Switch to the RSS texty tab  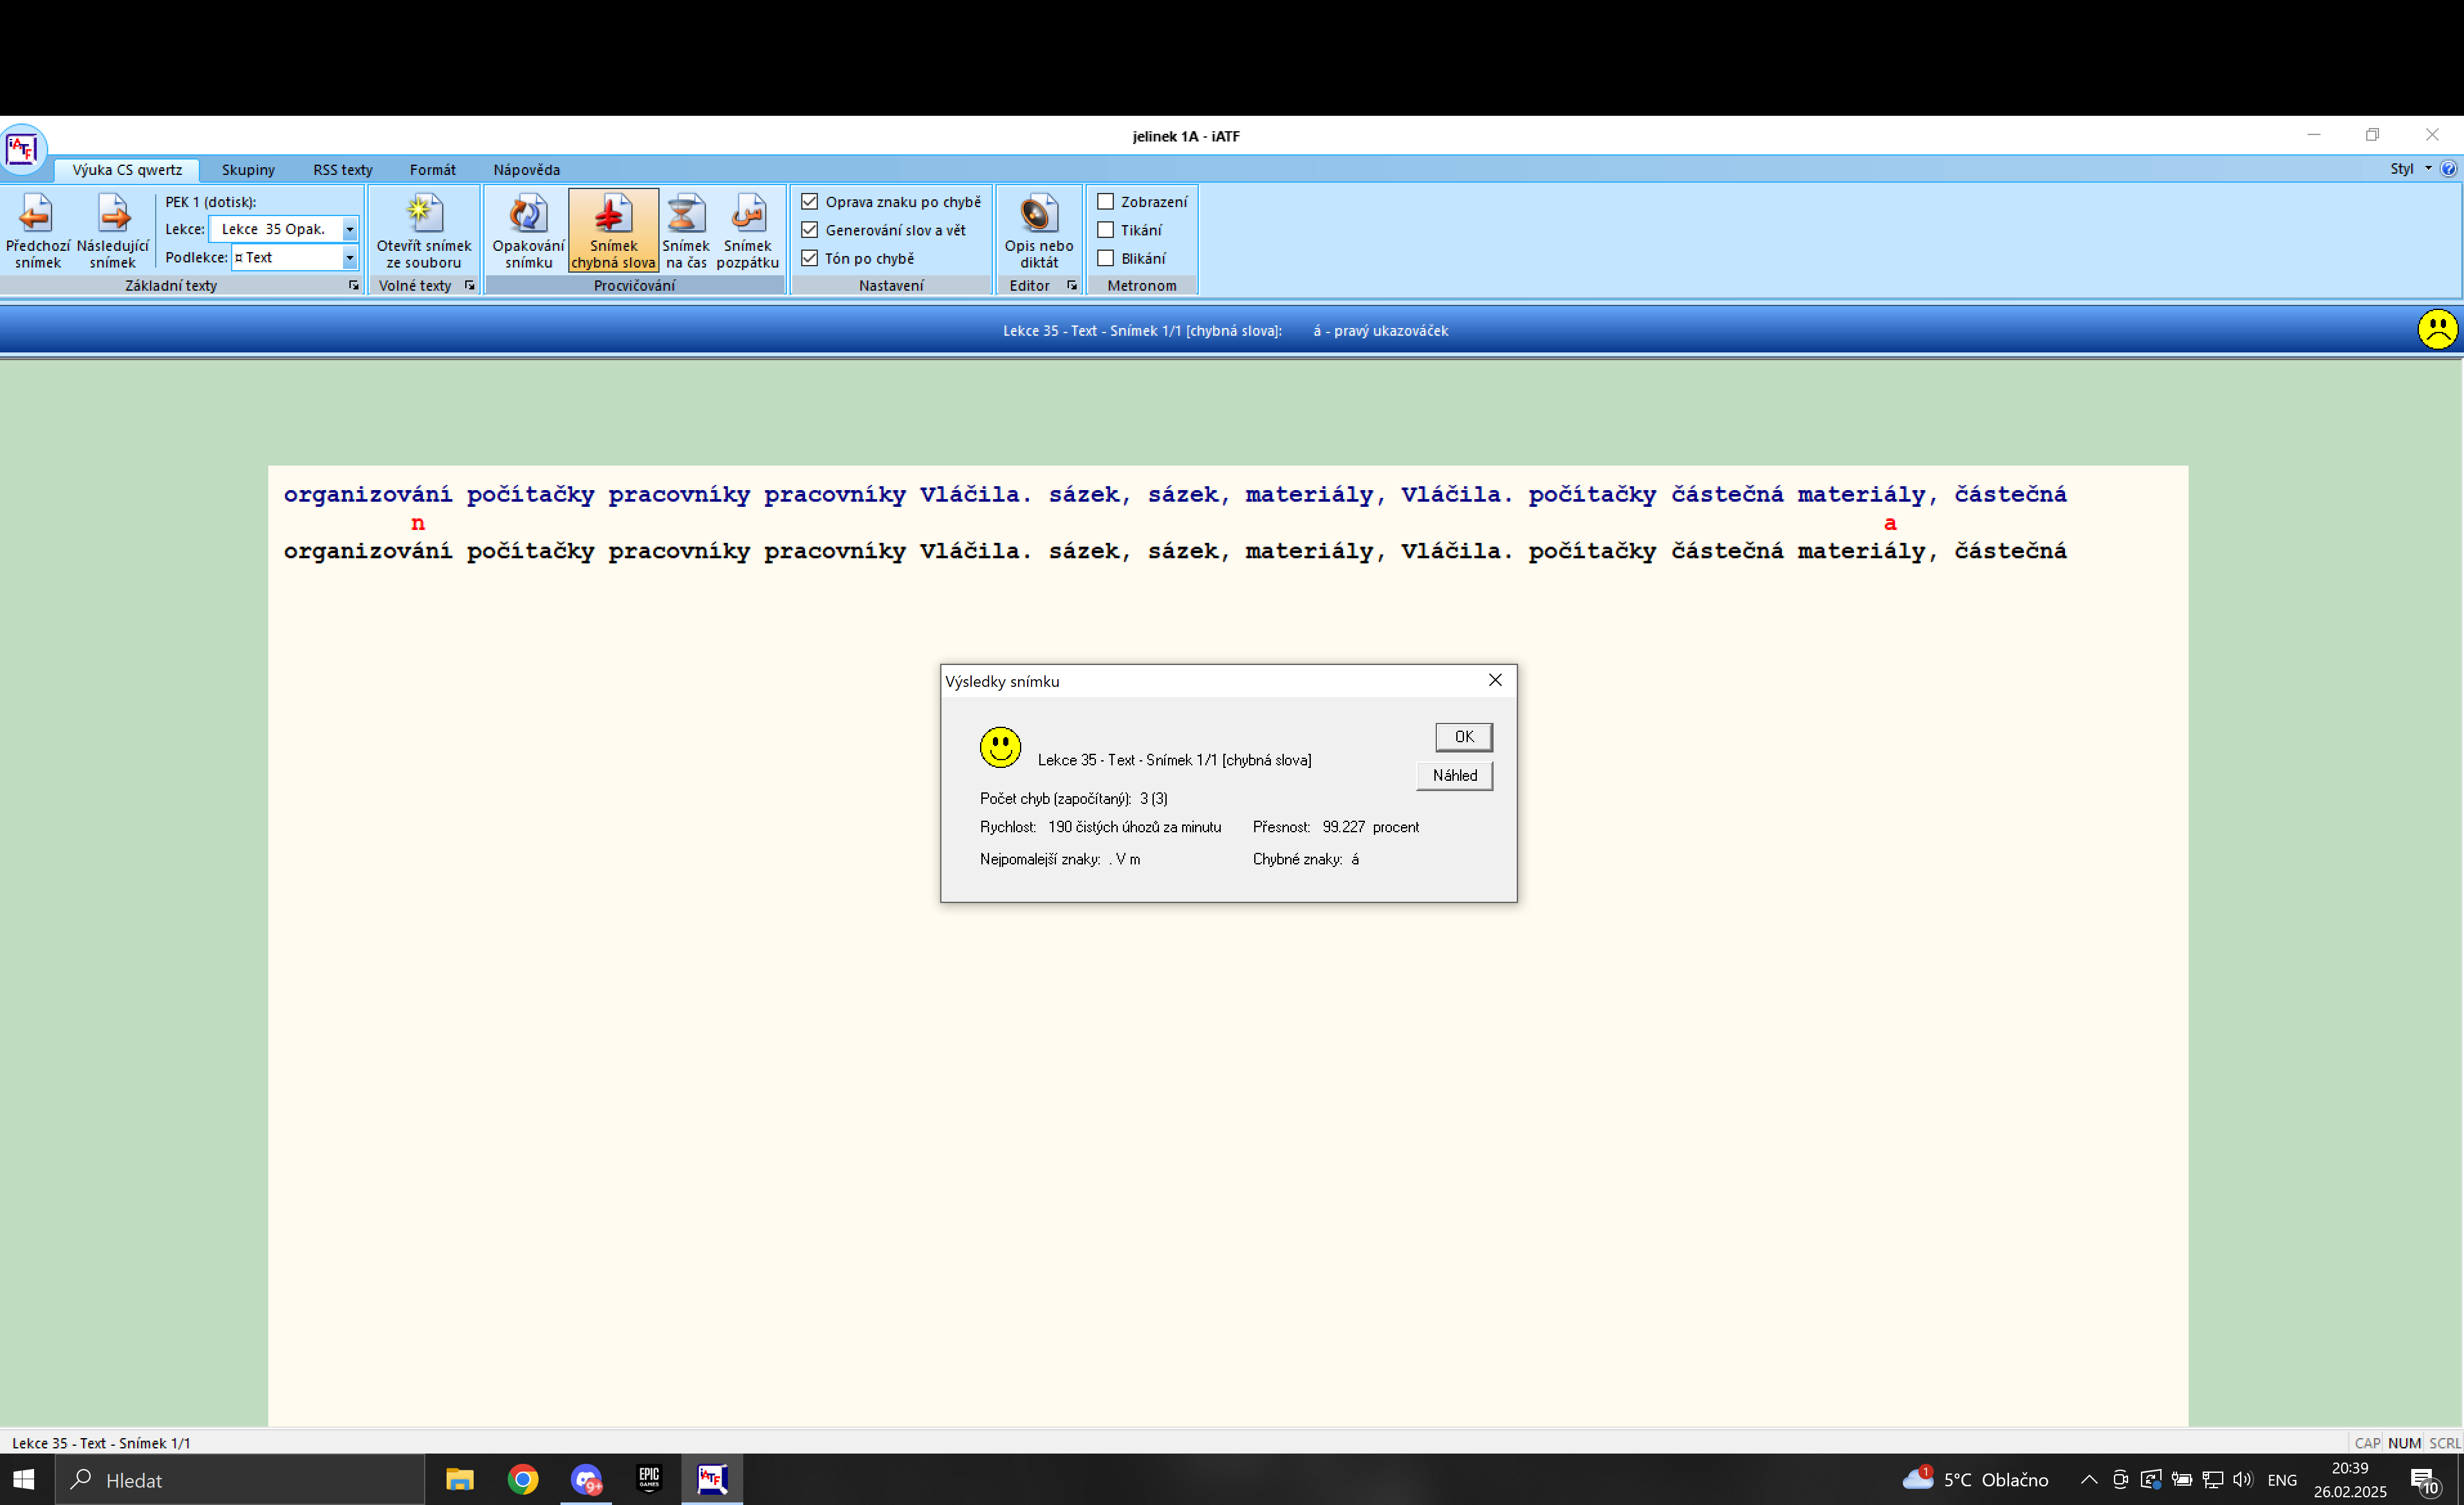(x=342, y=170)
